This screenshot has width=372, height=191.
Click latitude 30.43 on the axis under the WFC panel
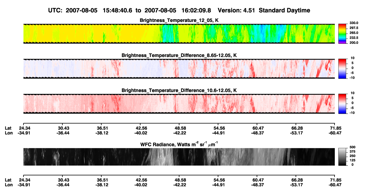pyautogui.click(x=64, y=180)
